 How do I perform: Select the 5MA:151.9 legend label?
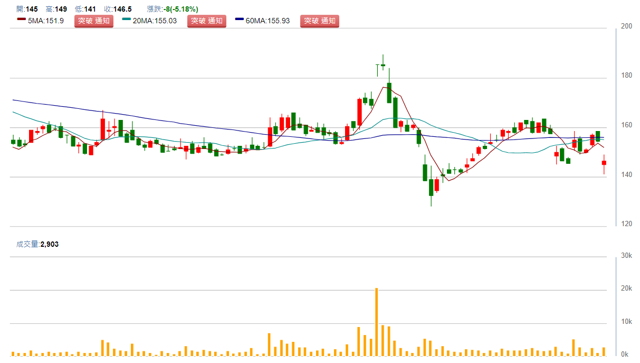click(45, 21)
